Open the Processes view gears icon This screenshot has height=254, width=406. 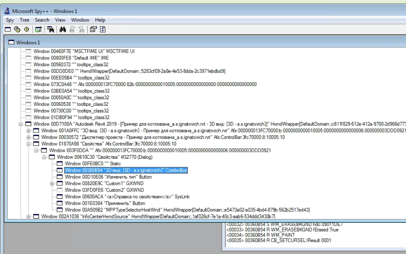pyautogui.click(x=17, y=29)
